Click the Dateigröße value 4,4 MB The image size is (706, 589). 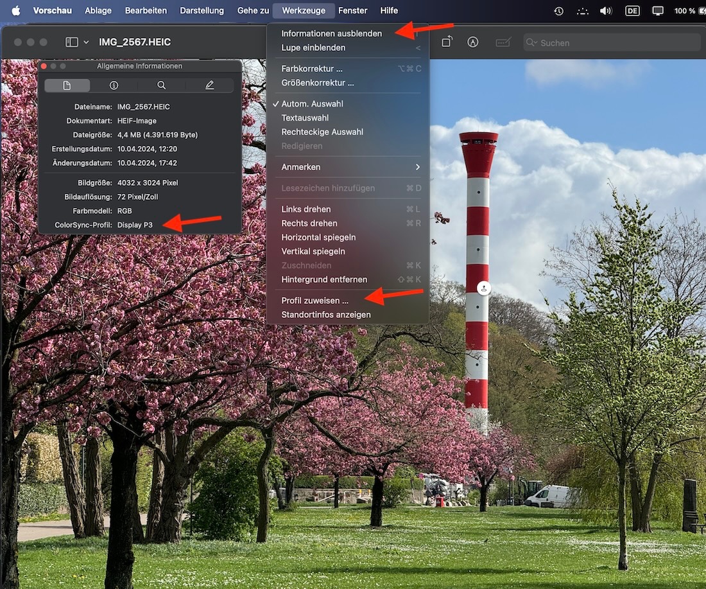click(x=158, y=135)
